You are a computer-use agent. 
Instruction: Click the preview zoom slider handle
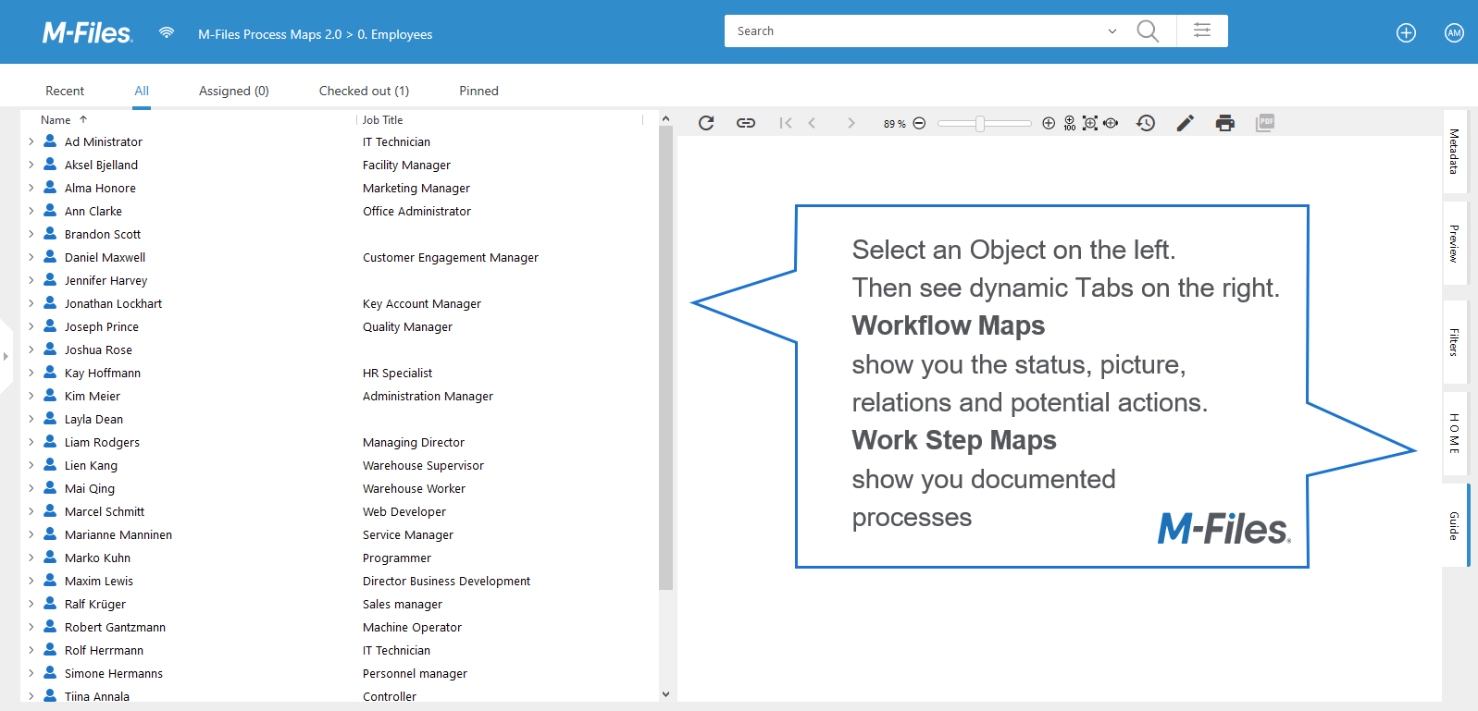point(979,123)
